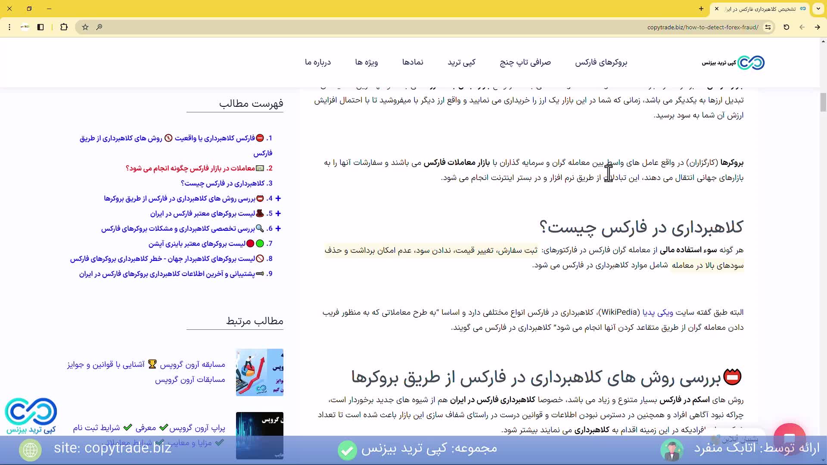Open a new tab with plus button

(701, 9)
